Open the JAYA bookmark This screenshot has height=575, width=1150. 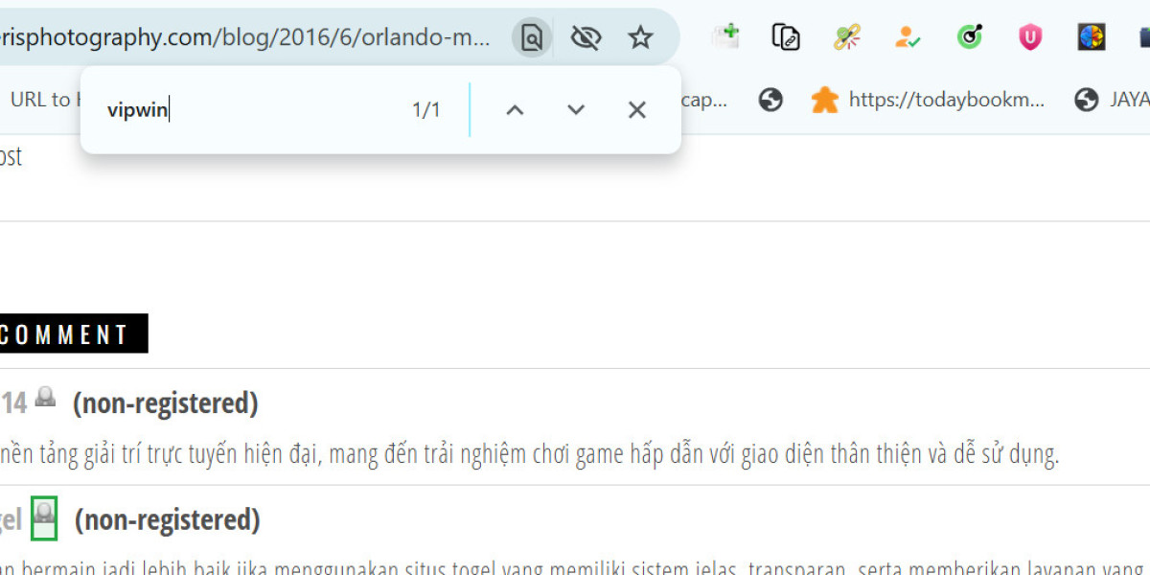point(1112,100)
